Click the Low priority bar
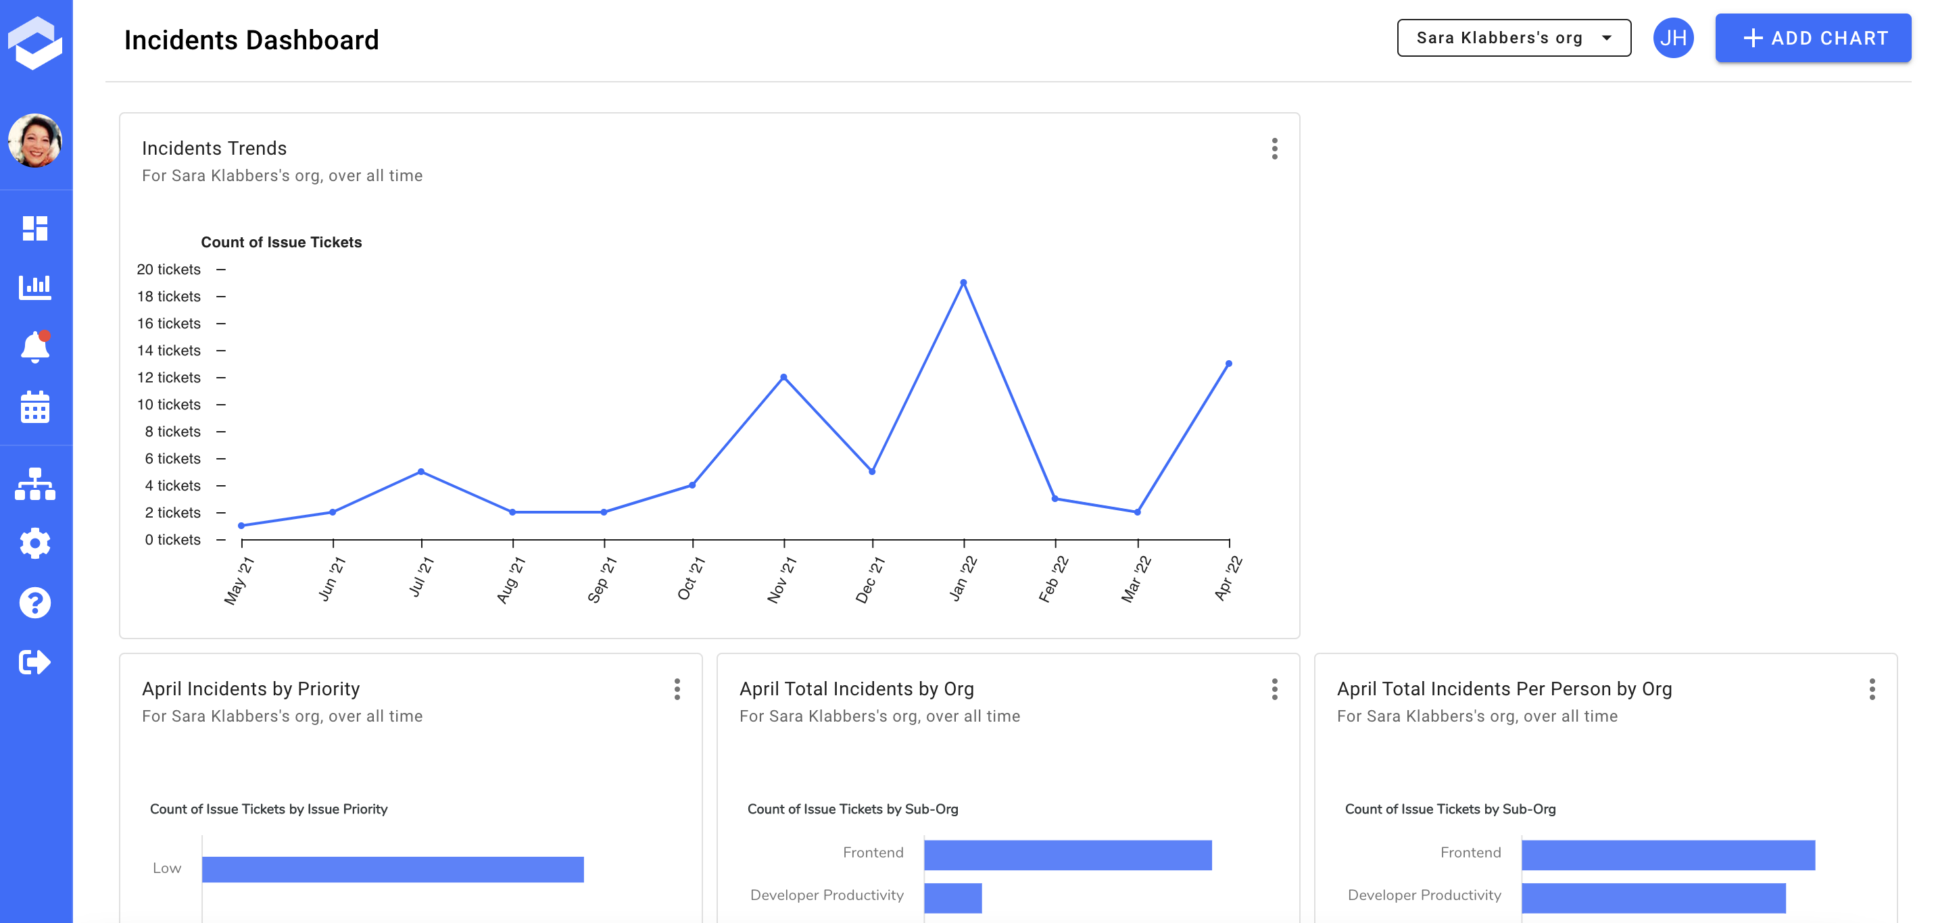 pyautogui.click(x=392, y=869)
